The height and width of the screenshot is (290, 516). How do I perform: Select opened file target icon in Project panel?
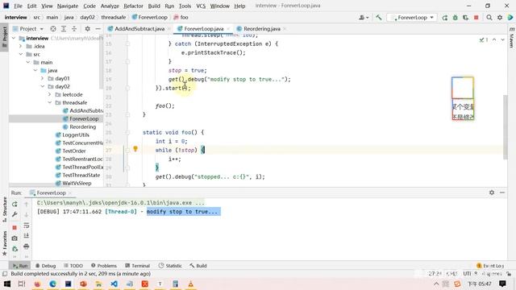tap(53, 29)
